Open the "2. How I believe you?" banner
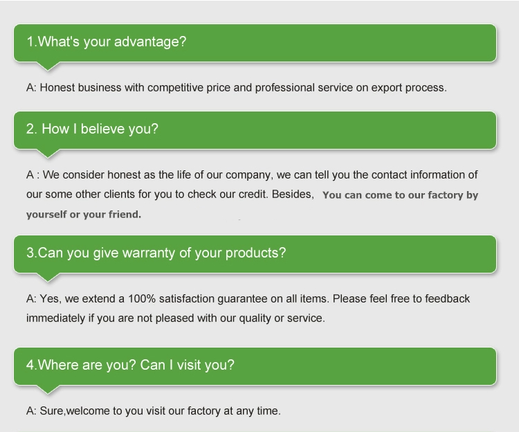Viewport: 519px width, 432px height. tap(255, 130)
